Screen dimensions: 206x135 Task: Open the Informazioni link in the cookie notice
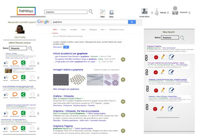pyautogui.click(x=57, y=47)
